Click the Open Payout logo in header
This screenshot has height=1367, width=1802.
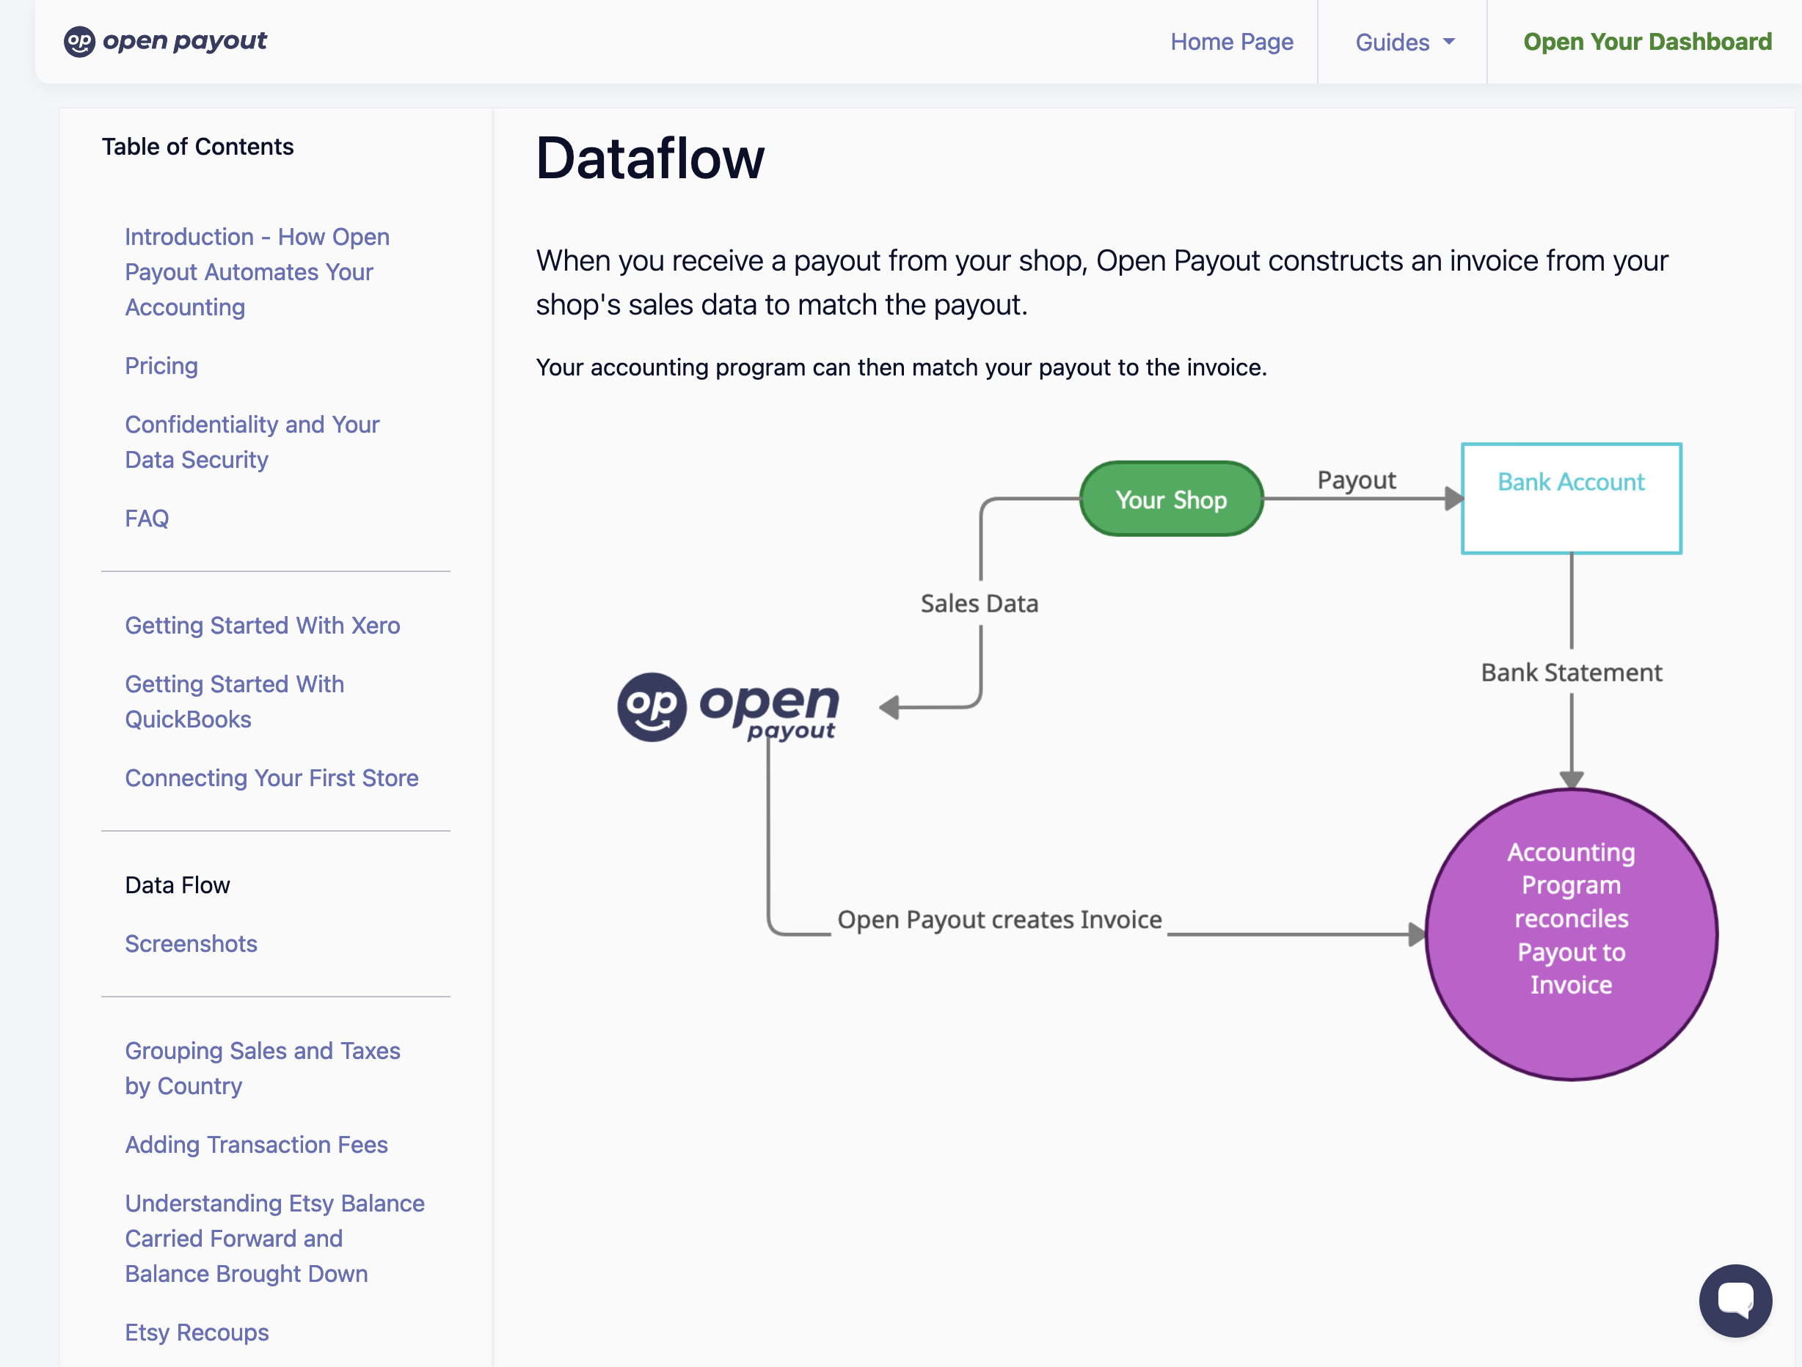(165, 41)
